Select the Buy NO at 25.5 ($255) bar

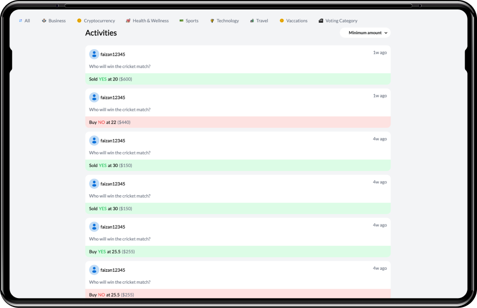pyautogui.click(x=238, y=294)
